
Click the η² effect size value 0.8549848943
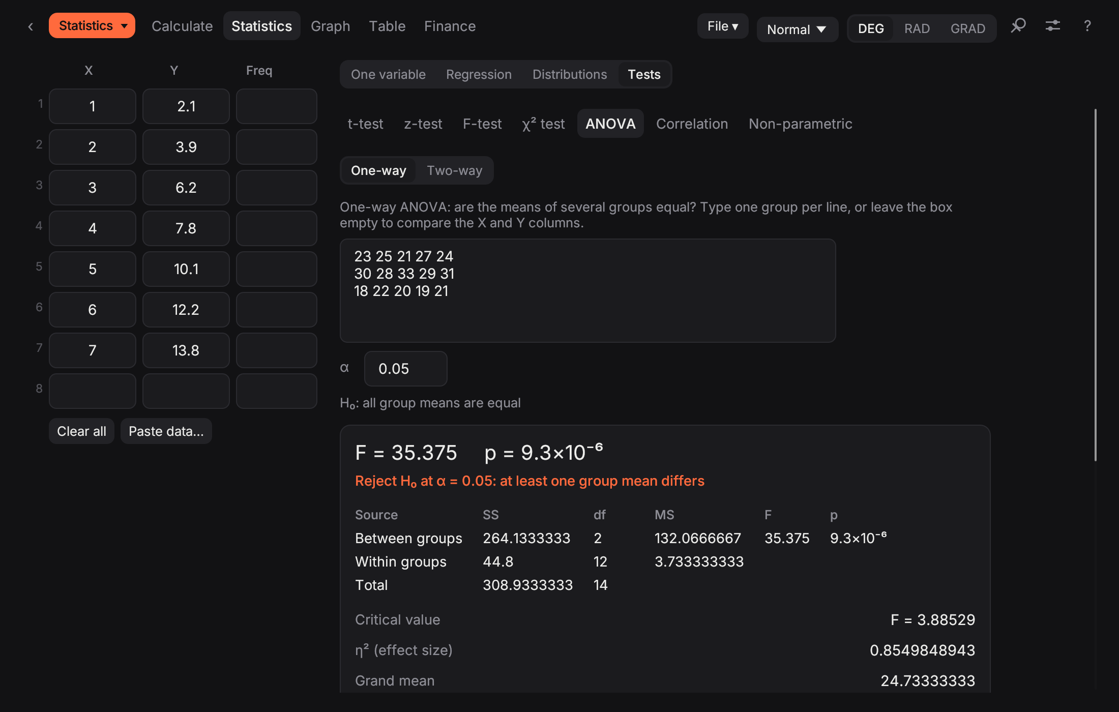pos(922,650)
